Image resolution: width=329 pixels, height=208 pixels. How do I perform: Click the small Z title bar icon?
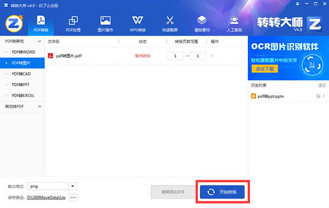click(6, 5)
